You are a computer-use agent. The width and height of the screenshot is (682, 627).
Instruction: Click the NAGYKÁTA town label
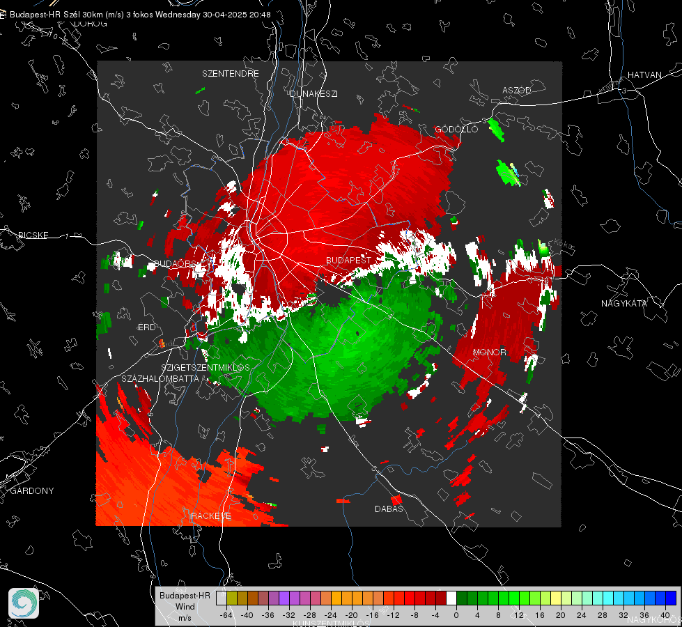pyautogui.click(x=623, y=303)
